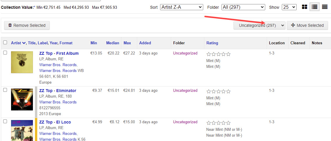Rate El Loco one star
This screenshot has width=331, height=141.
208,123
